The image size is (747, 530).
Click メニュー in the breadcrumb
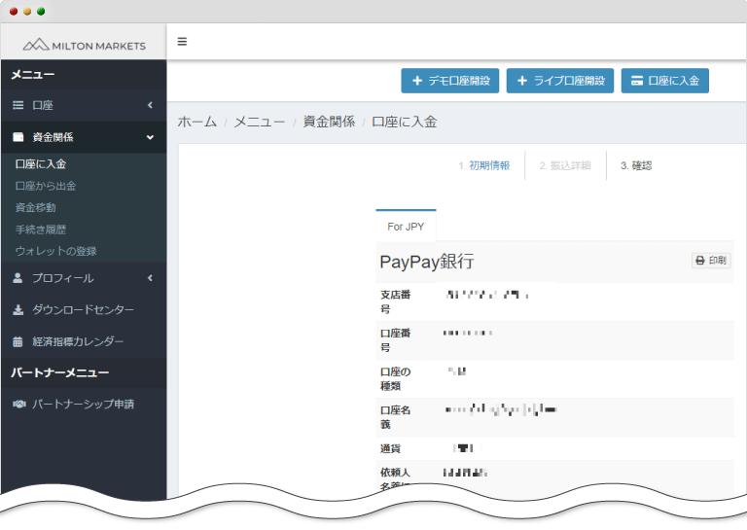pyautogui.click(x=260, y=122)
